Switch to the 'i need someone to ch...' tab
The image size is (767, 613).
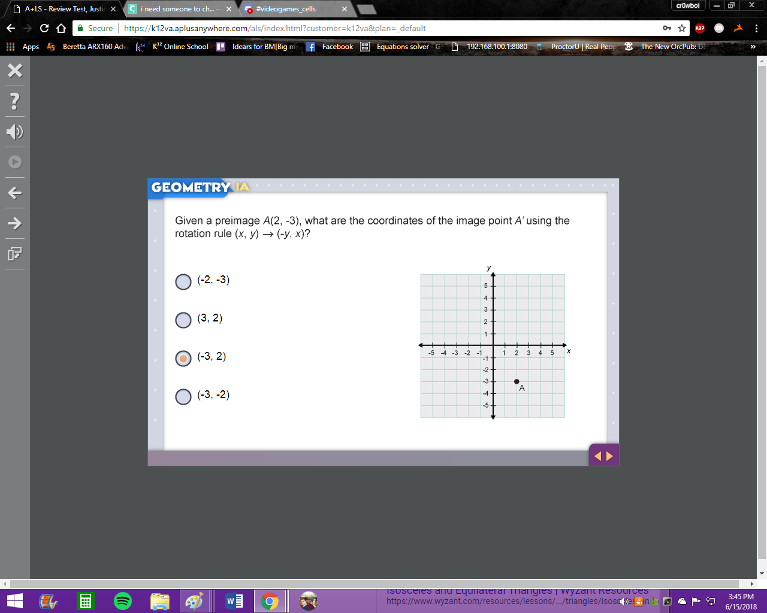[179, 9]
